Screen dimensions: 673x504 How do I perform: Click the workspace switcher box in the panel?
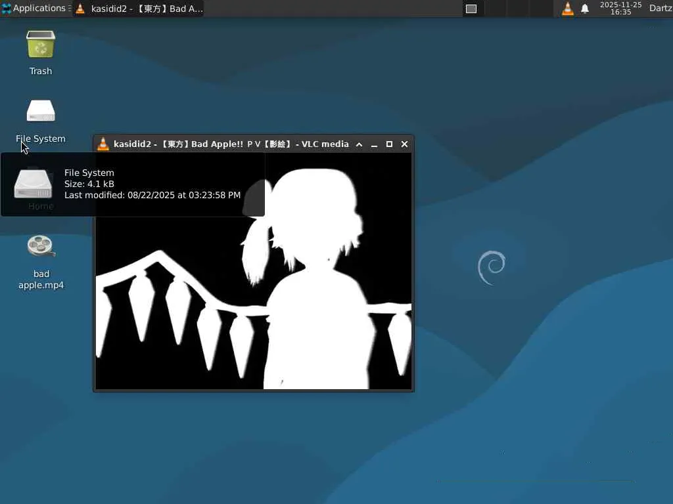[471, 9]
